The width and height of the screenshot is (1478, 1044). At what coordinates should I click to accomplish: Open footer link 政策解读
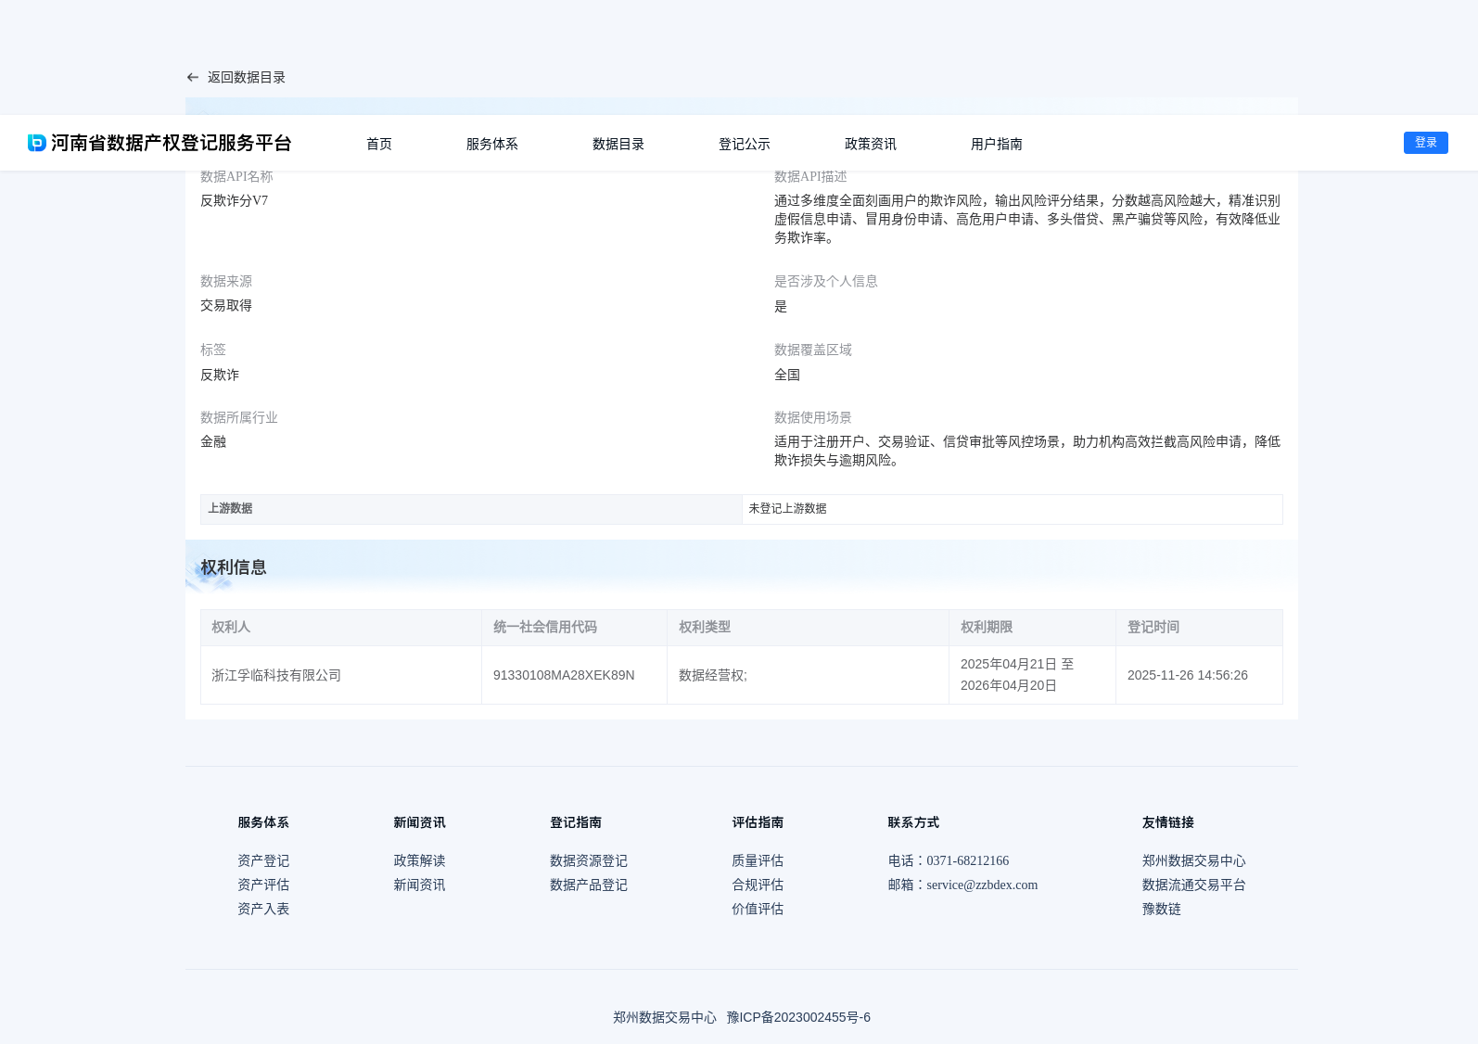419,861
